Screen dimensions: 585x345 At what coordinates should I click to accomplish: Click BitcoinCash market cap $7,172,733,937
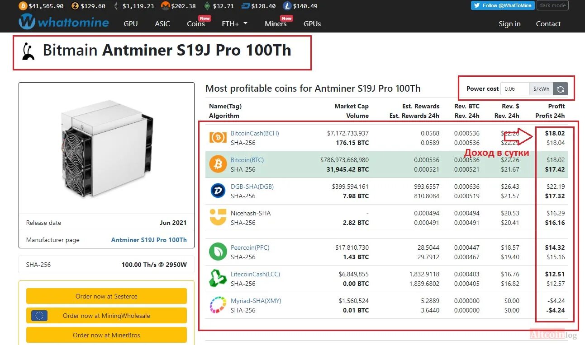point(347,133)
